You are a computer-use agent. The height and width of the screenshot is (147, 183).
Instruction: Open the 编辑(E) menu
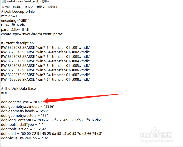click(17, 7)
